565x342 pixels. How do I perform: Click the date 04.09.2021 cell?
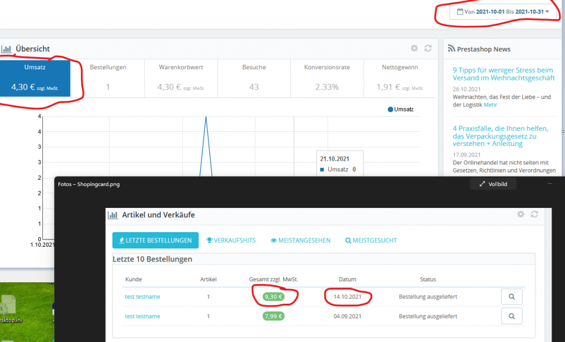[347, 316]
